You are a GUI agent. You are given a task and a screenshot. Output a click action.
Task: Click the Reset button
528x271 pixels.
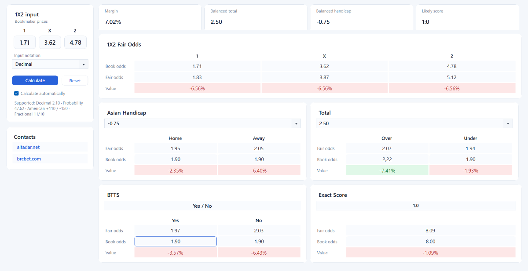coord(75,80)
